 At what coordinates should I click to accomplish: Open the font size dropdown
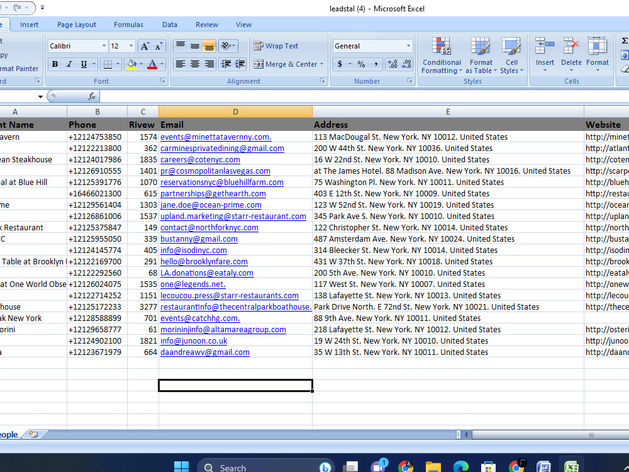(x=131, y=46)
